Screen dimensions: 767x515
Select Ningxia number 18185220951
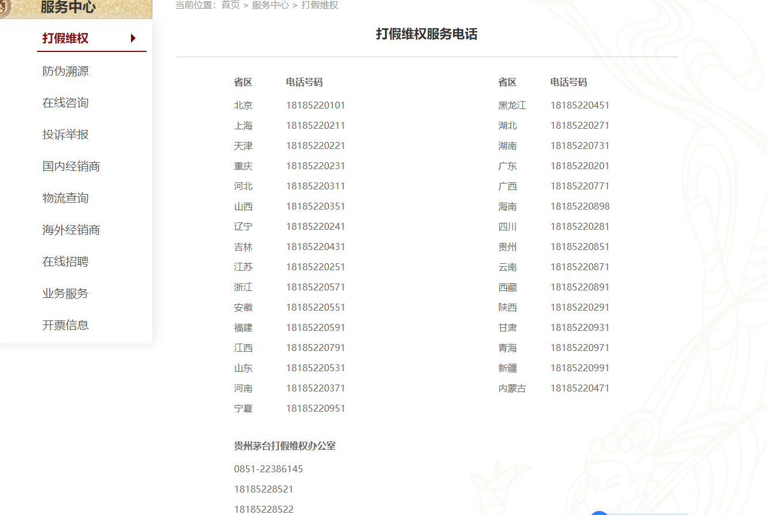[316, 408]
